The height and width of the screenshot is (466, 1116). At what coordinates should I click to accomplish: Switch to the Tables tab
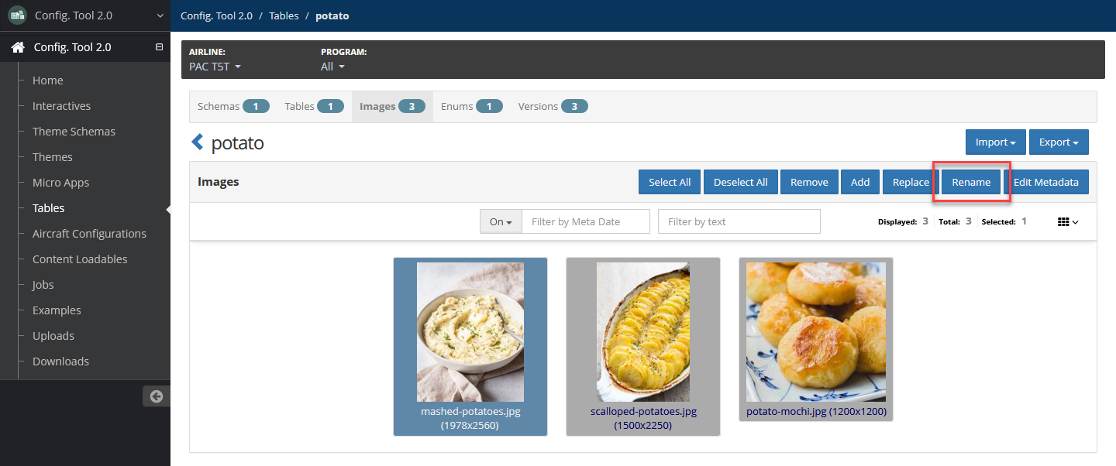point(314,107)
